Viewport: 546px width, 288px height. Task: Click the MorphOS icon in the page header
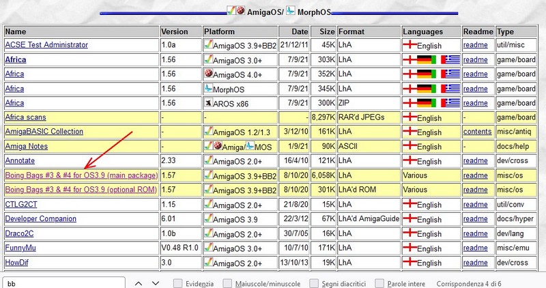(x=291, y=11)
